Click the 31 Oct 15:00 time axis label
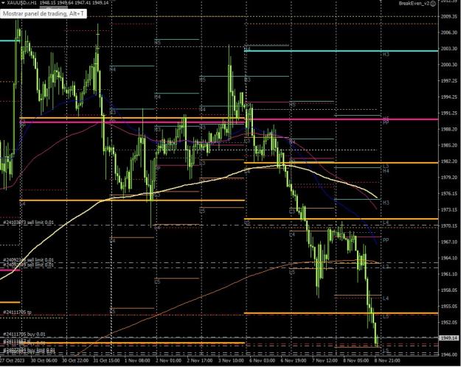The image size is (461, 367). click(x=106, y=360)
